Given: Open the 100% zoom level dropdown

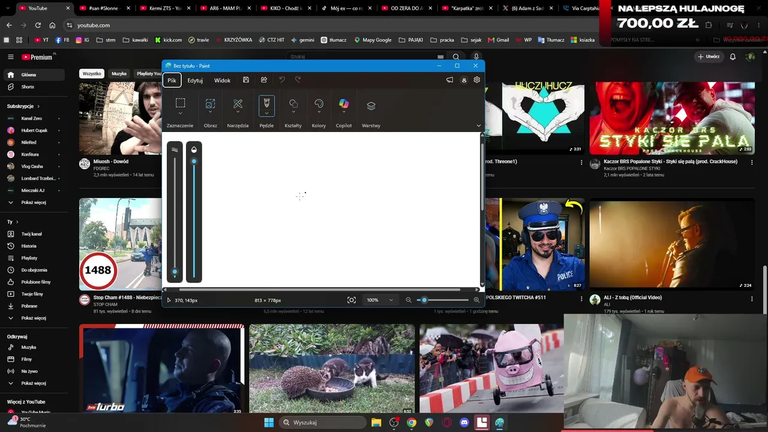Looking at the screenshot, I should point(380,300).
